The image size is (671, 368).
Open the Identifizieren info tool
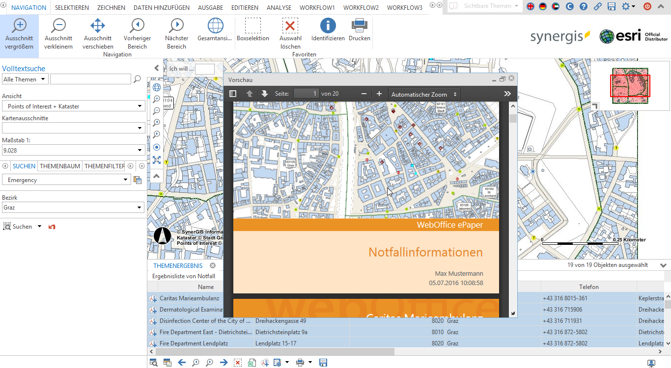coord(327,28)
